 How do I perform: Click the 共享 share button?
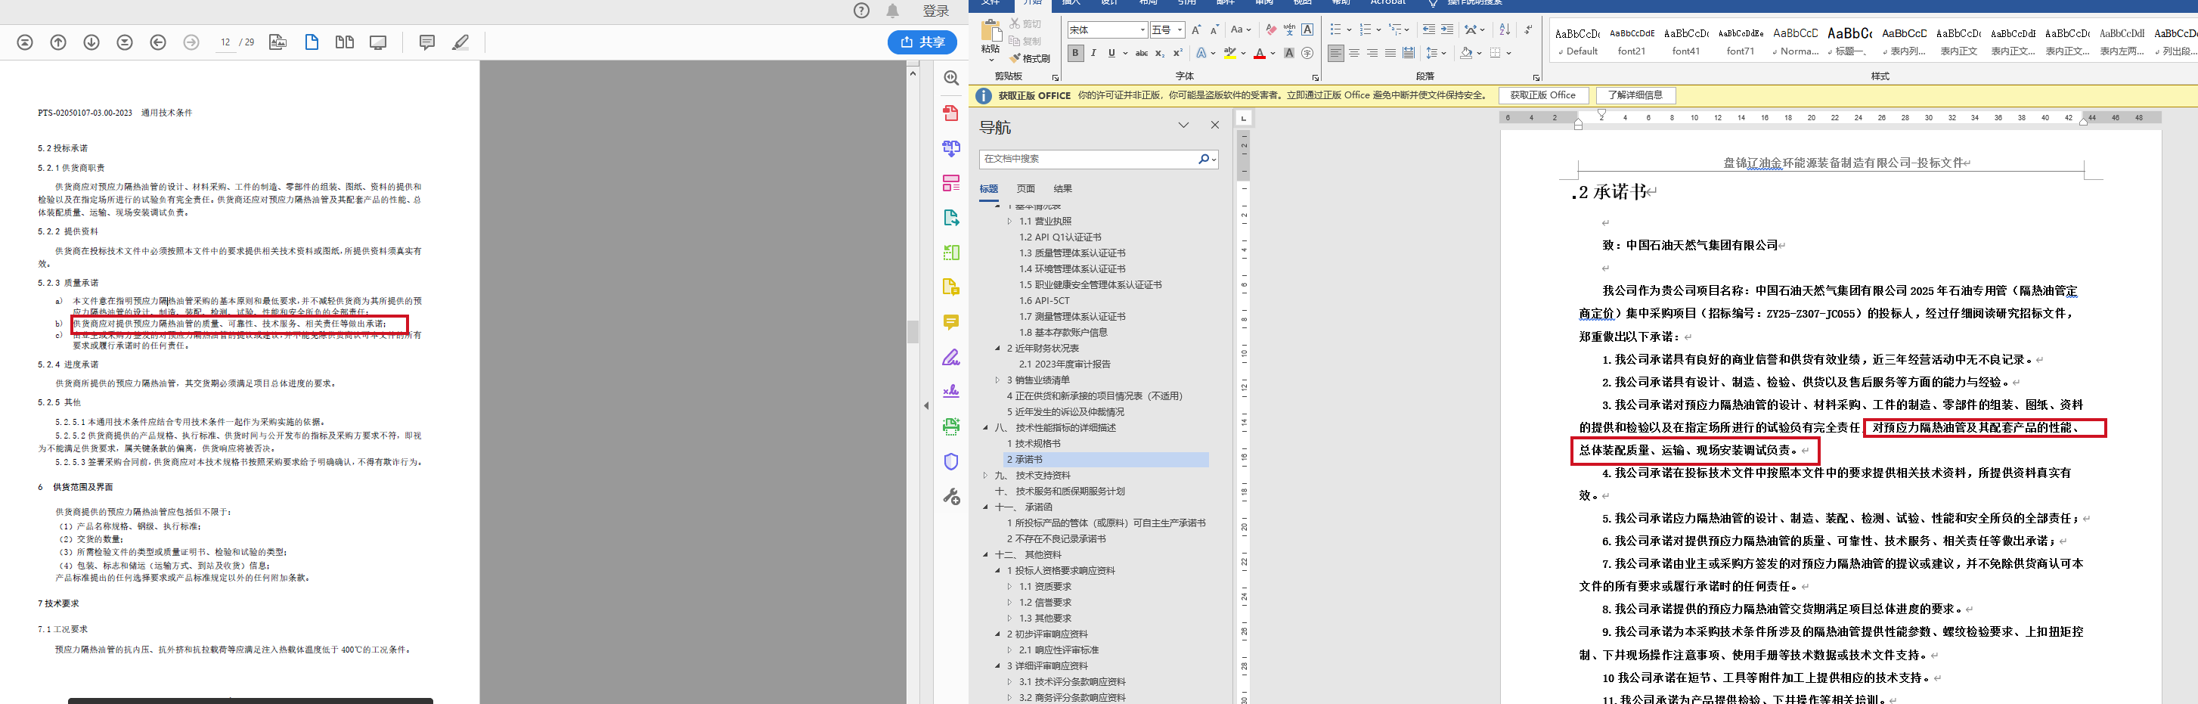tap(922, 42)
